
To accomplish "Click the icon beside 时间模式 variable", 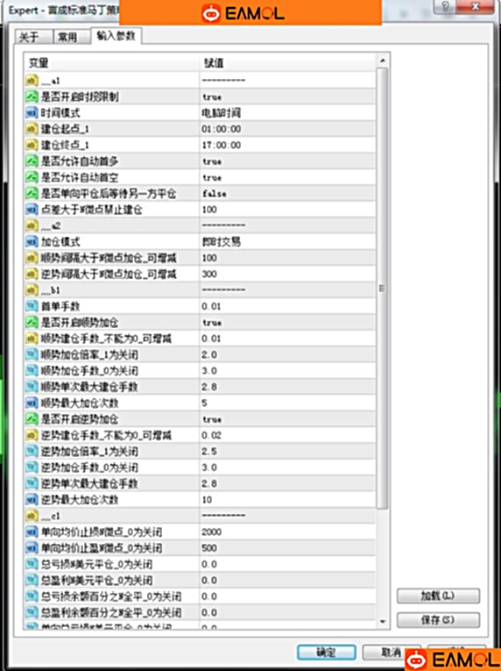I will pos(32,113).
